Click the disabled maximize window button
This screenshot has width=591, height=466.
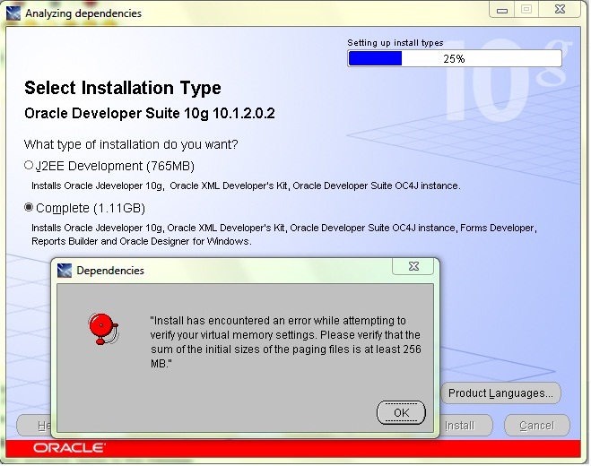click(x=526, y=10)
